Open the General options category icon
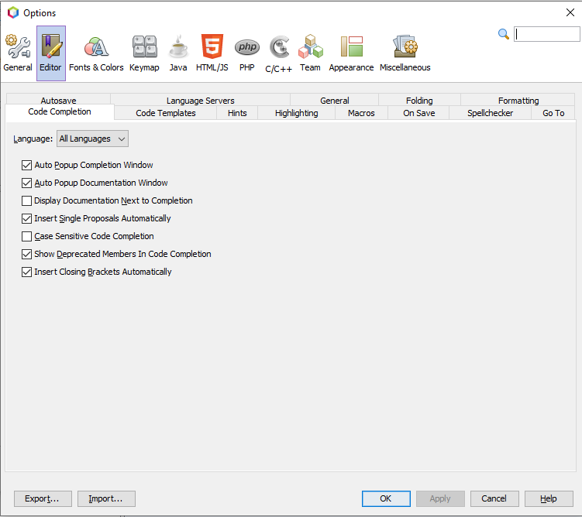The width and height of the screenshot is (582, 517). [18, 48]
